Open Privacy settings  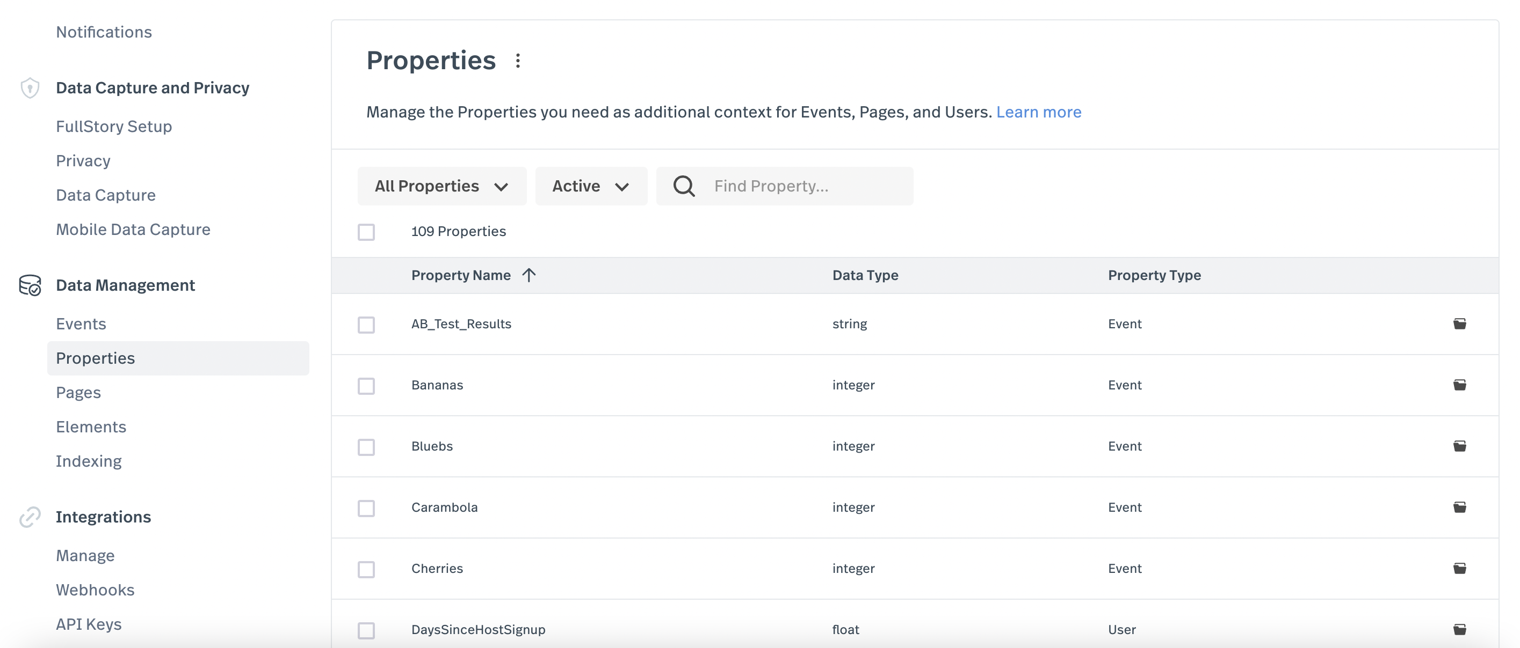click(83, 161)
